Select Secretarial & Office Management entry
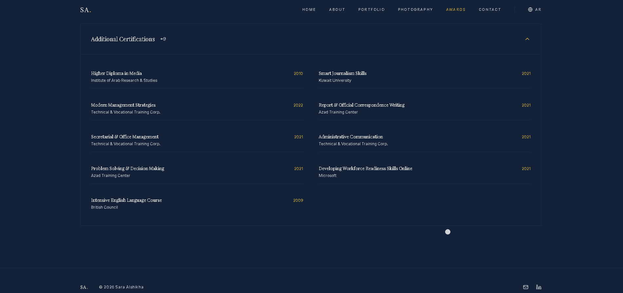The width and height of the screenshot is (623, 293). click(x=125, y=137)
